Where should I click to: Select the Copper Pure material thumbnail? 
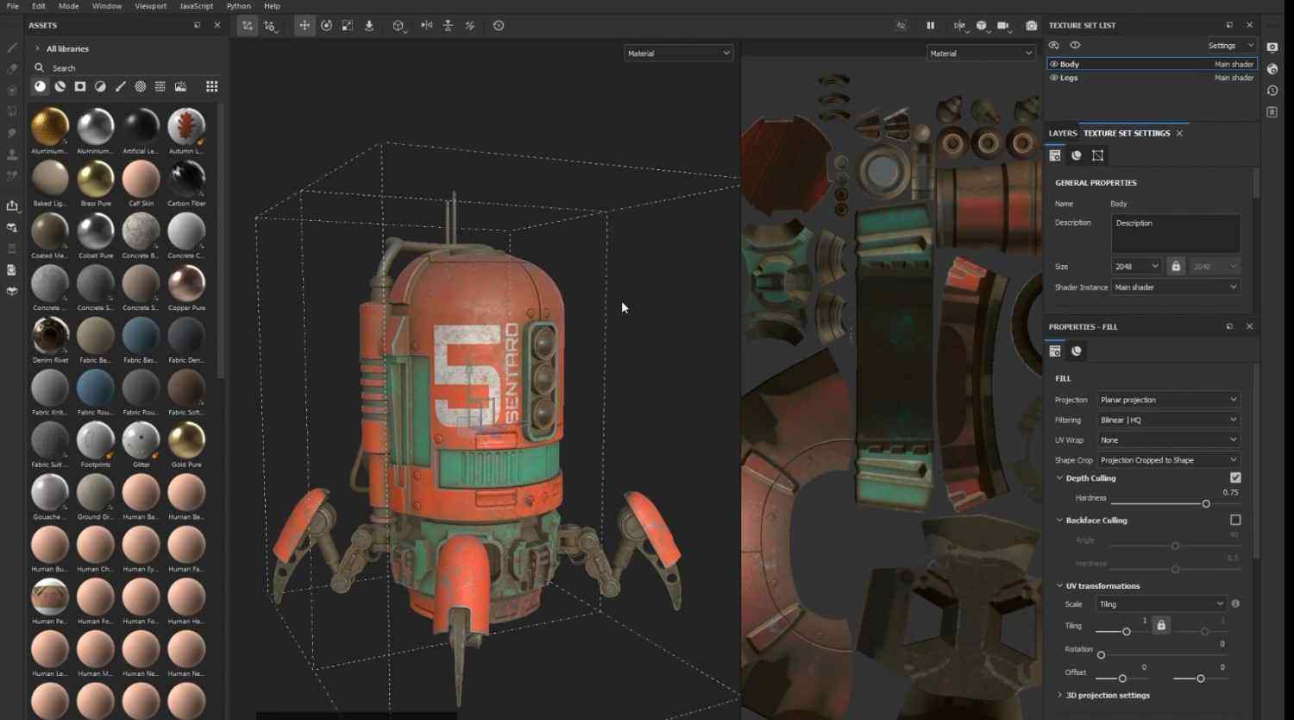coord(186,283)
